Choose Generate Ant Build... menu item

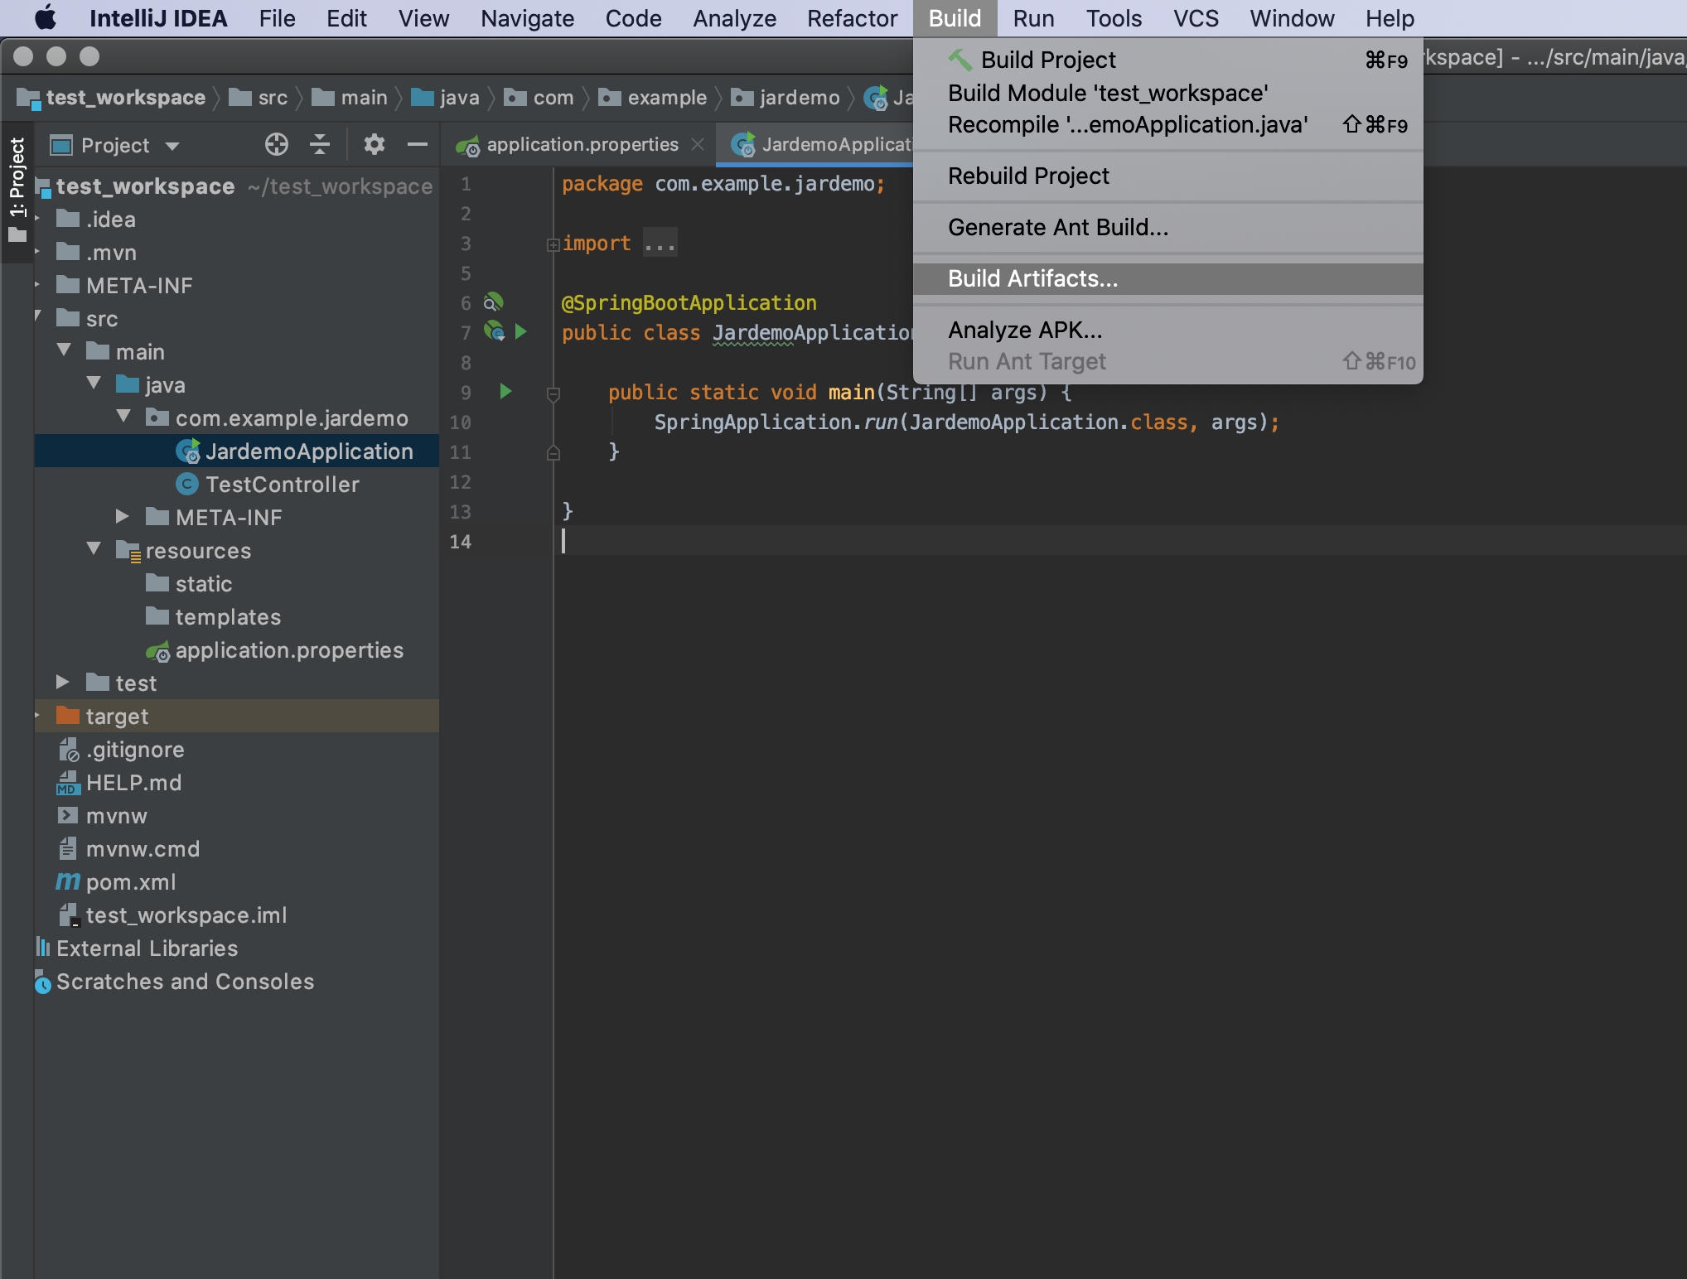point(1167,228)
